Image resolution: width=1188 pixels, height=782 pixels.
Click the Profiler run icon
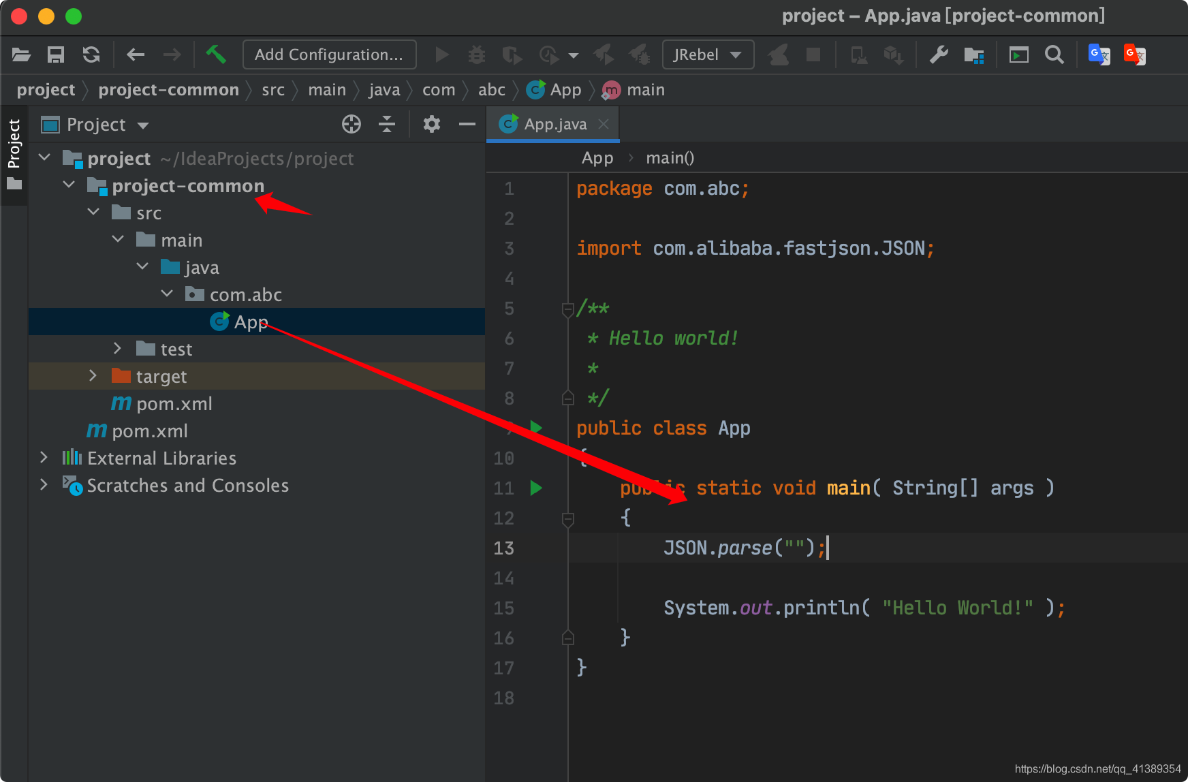[548, 54]
